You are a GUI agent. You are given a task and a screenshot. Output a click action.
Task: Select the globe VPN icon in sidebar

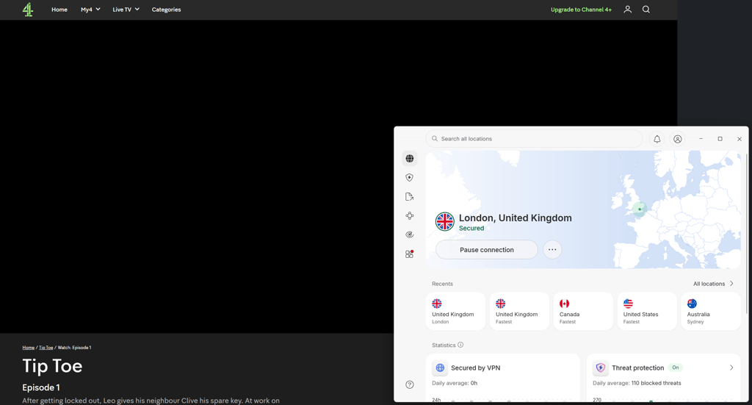tap(410, 158)
